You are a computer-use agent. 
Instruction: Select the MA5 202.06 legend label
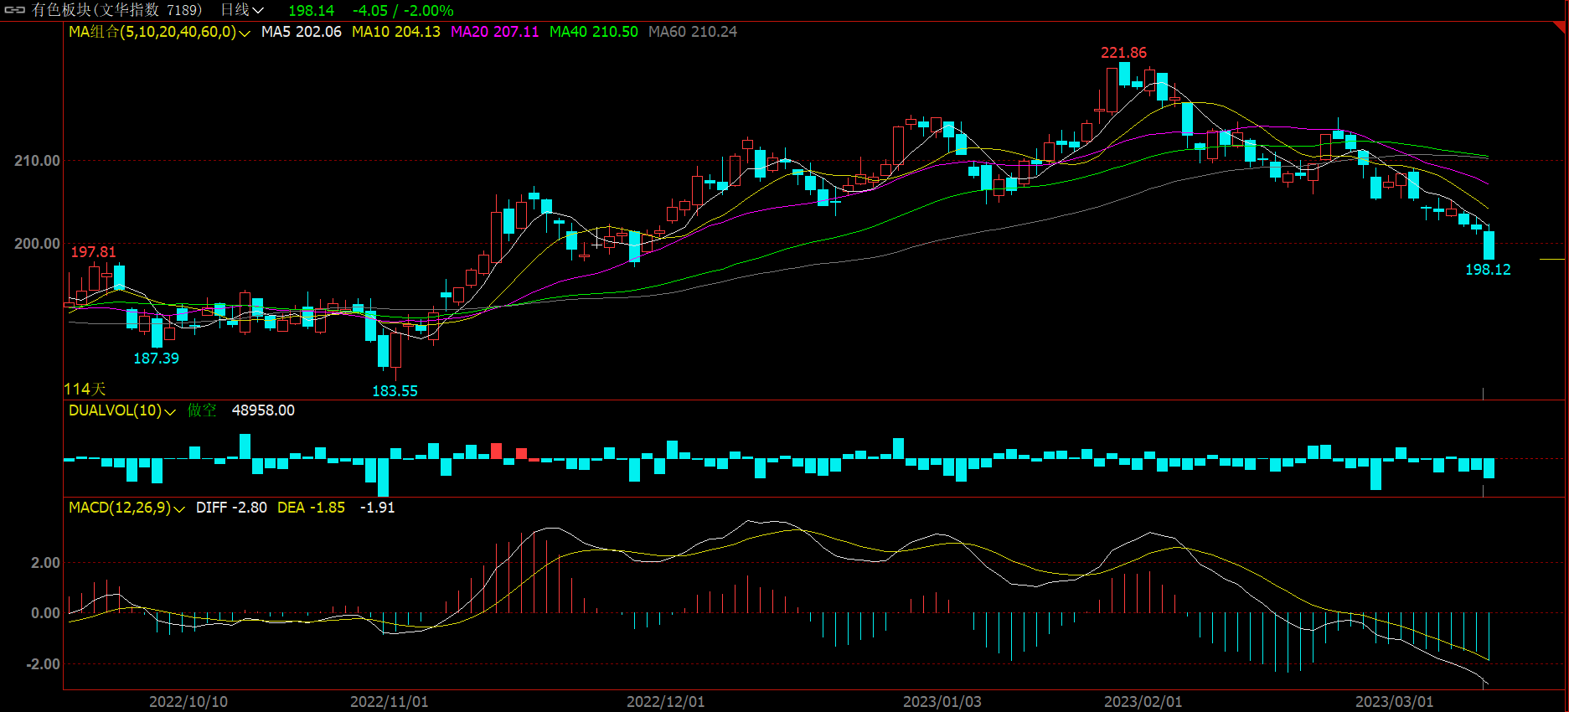pos(302,32)
